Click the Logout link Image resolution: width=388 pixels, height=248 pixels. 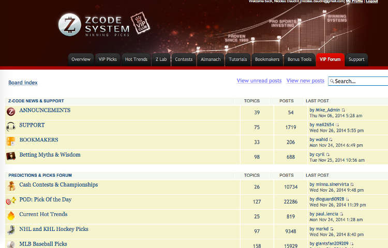[371, 1]
